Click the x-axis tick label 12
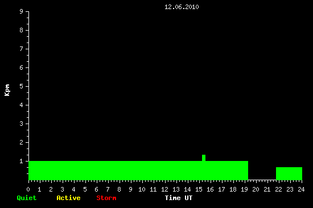 click(x=164, y=189)
